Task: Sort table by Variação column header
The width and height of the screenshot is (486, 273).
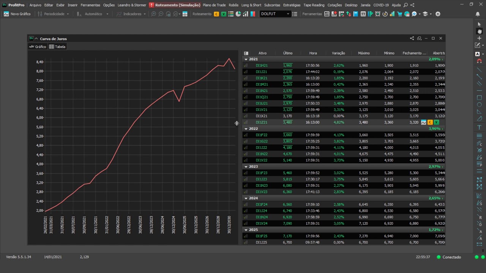Action: point(338,53)
